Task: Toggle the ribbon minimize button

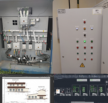Action: [76, 75]
